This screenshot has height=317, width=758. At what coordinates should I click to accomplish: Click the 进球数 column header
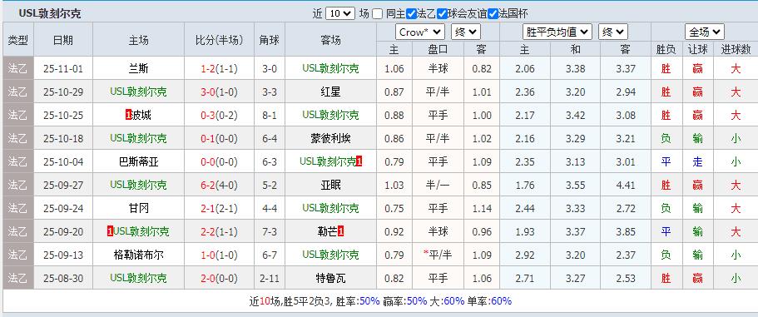[x=736, y=49]
